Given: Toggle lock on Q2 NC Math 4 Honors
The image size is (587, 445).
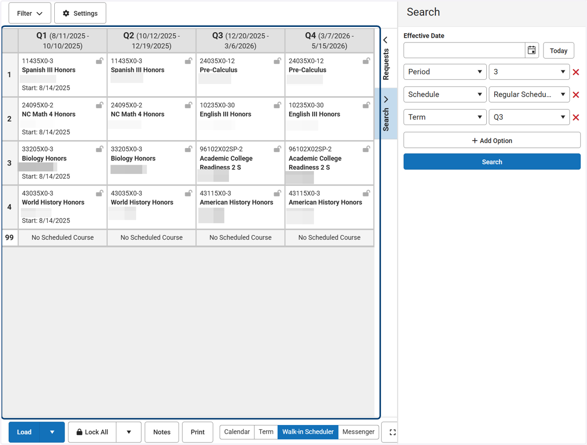Looking at the screenshot, I should [188, 105].
